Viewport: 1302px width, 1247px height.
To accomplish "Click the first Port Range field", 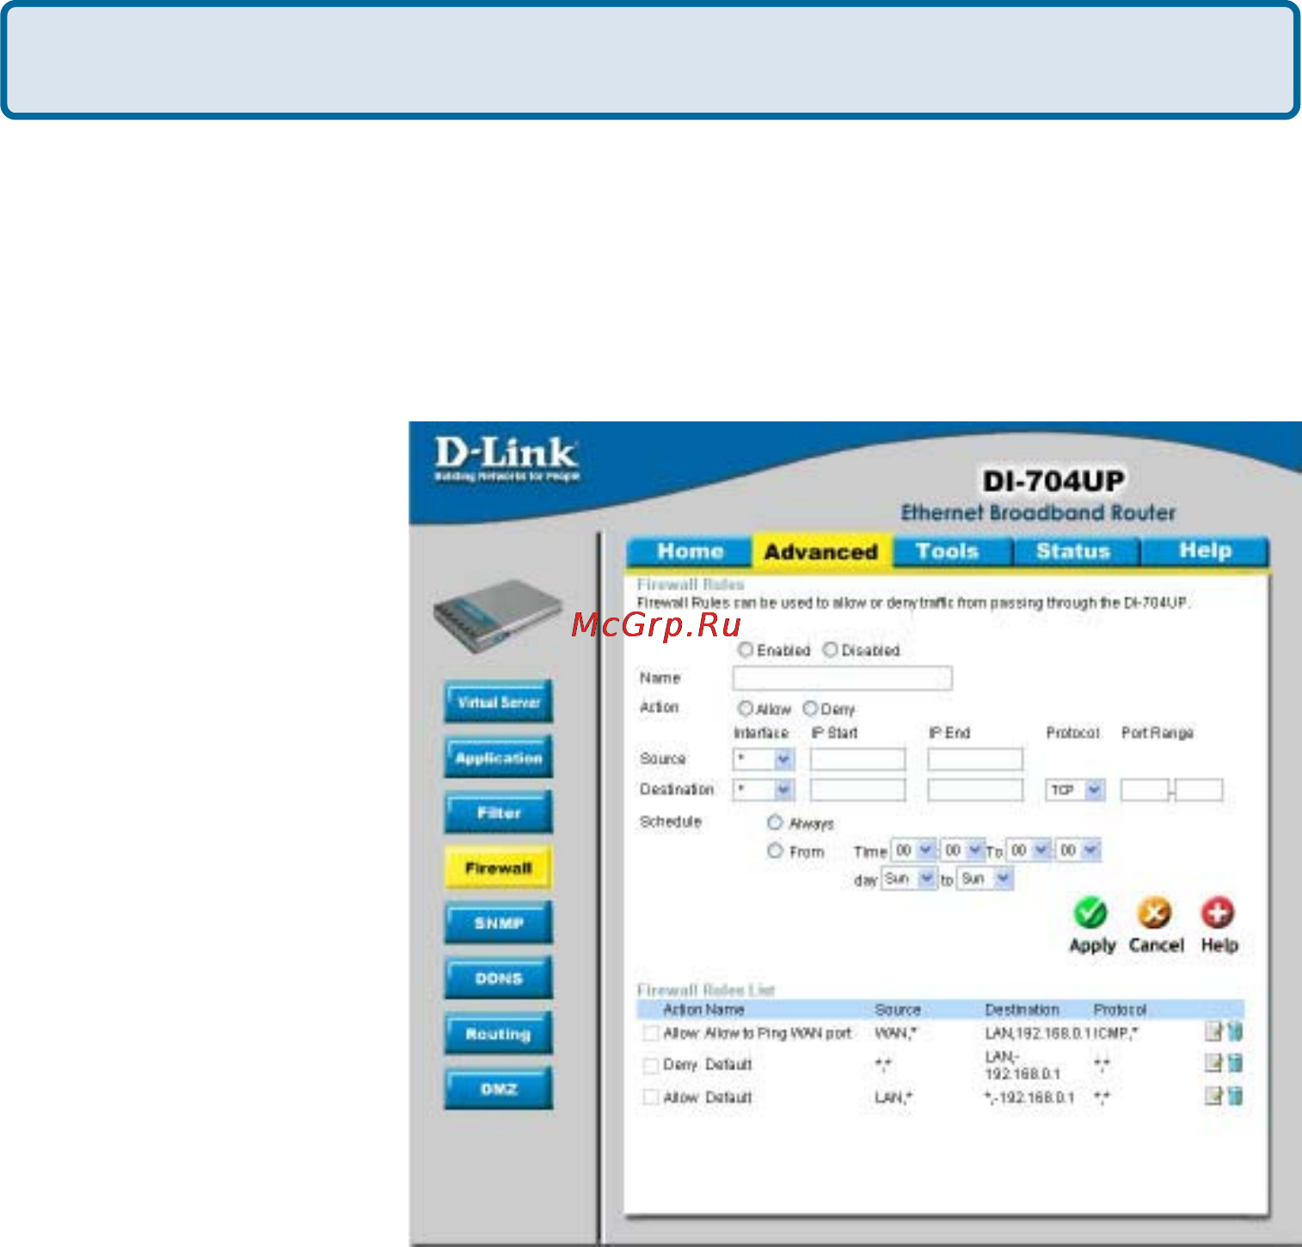I will coord(1145,789).
